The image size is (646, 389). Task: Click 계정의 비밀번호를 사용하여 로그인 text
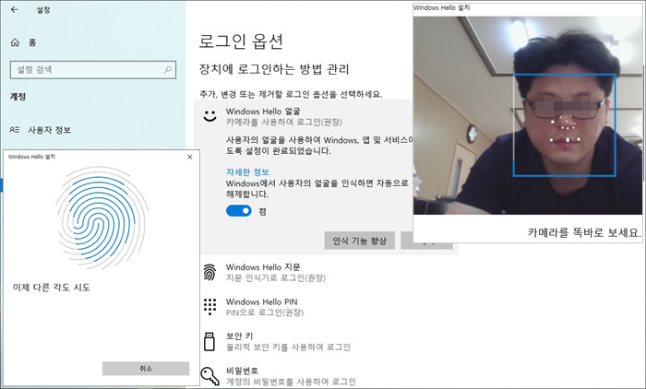pos(291,382)
